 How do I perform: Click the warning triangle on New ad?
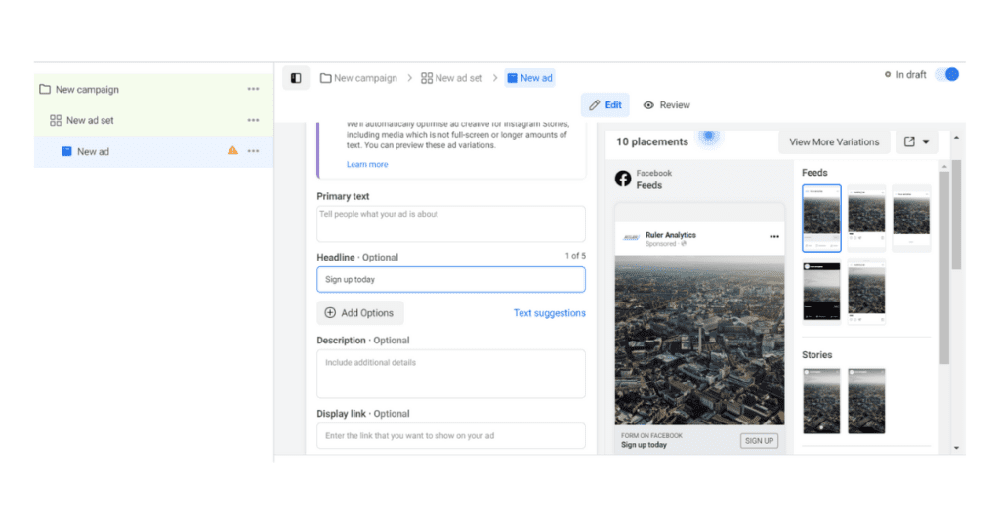(232, 151)
